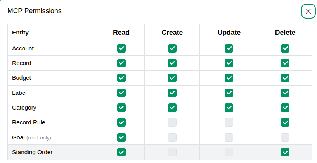
Task: Uncheck Create checkbox in Label row
Action: click(172, 93)
